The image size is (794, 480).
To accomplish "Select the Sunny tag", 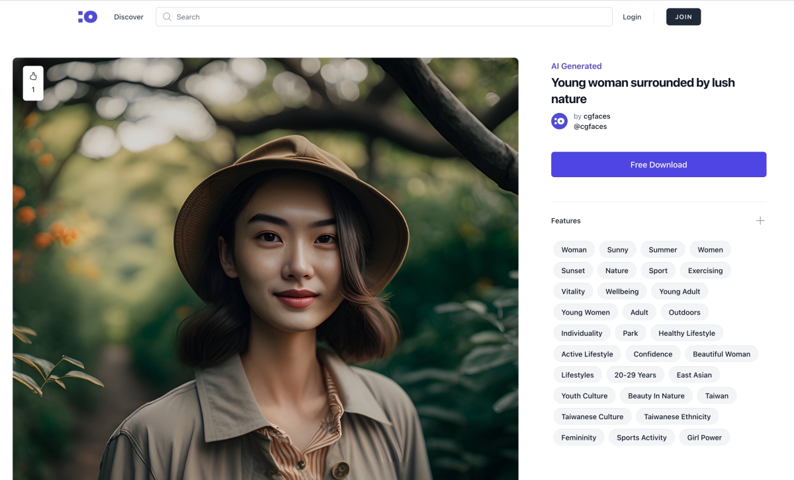I will [x=617, y=250].
